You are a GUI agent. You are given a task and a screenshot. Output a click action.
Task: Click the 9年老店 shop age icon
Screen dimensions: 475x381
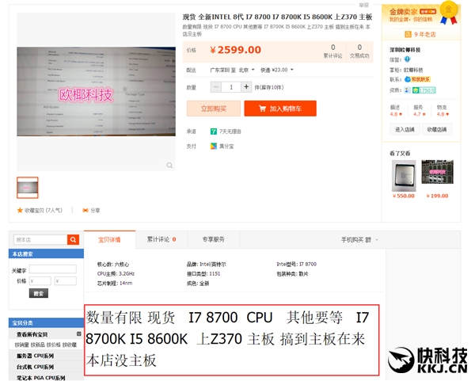point(408,34)
